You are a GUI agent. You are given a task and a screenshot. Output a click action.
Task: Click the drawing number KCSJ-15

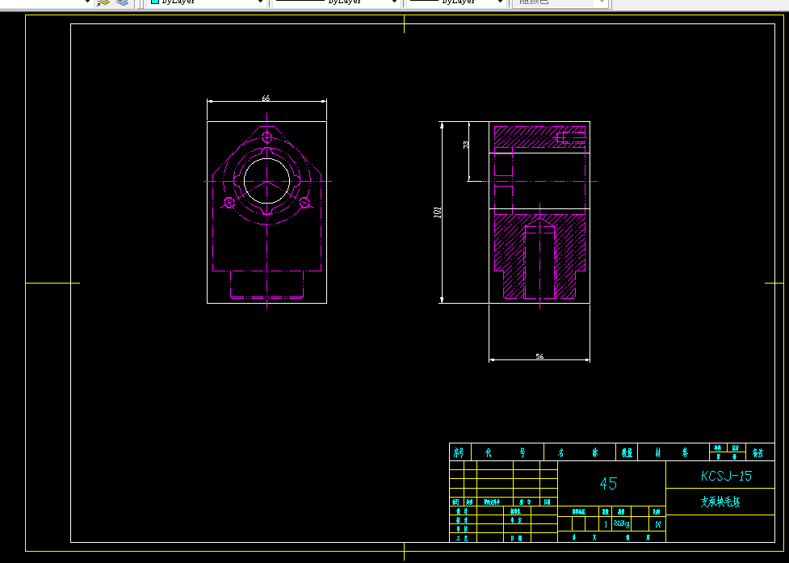(x=726, y=476)
